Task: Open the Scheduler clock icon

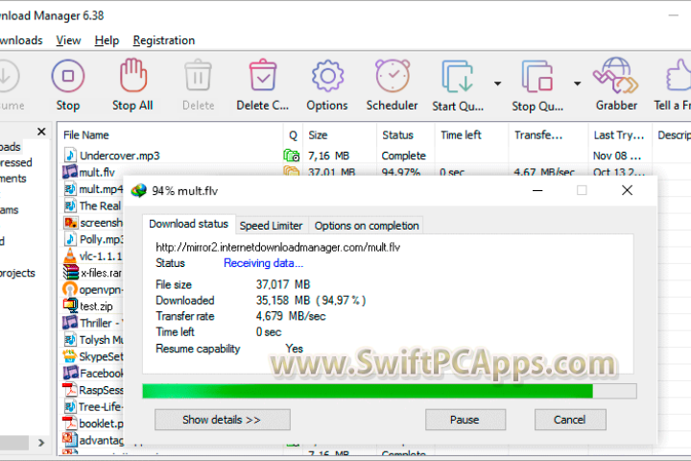Action: click(x=393, y=76)
